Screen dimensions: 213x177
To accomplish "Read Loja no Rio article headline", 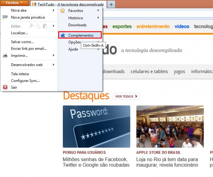I will pos(167,162).
